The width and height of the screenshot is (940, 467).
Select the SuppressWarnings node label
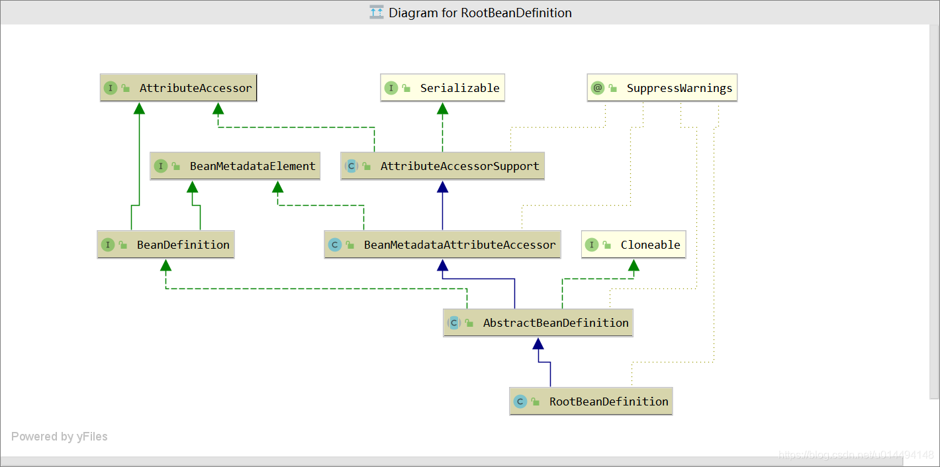pos(680,88)
